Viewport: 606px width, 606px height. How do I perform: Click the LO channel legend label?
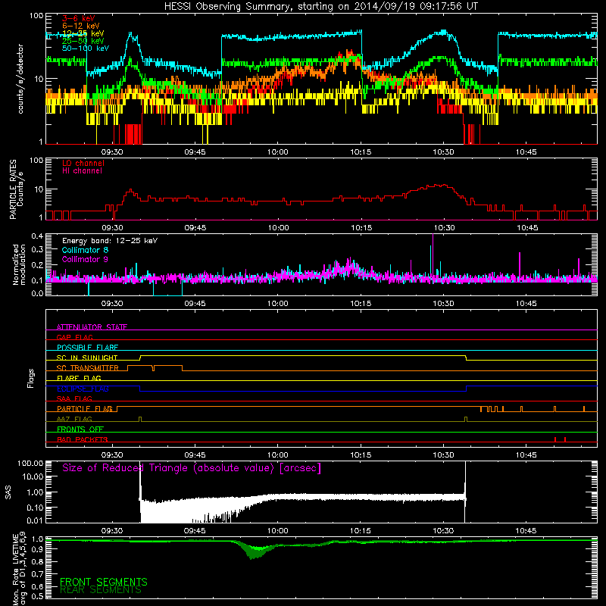point(83,163)
